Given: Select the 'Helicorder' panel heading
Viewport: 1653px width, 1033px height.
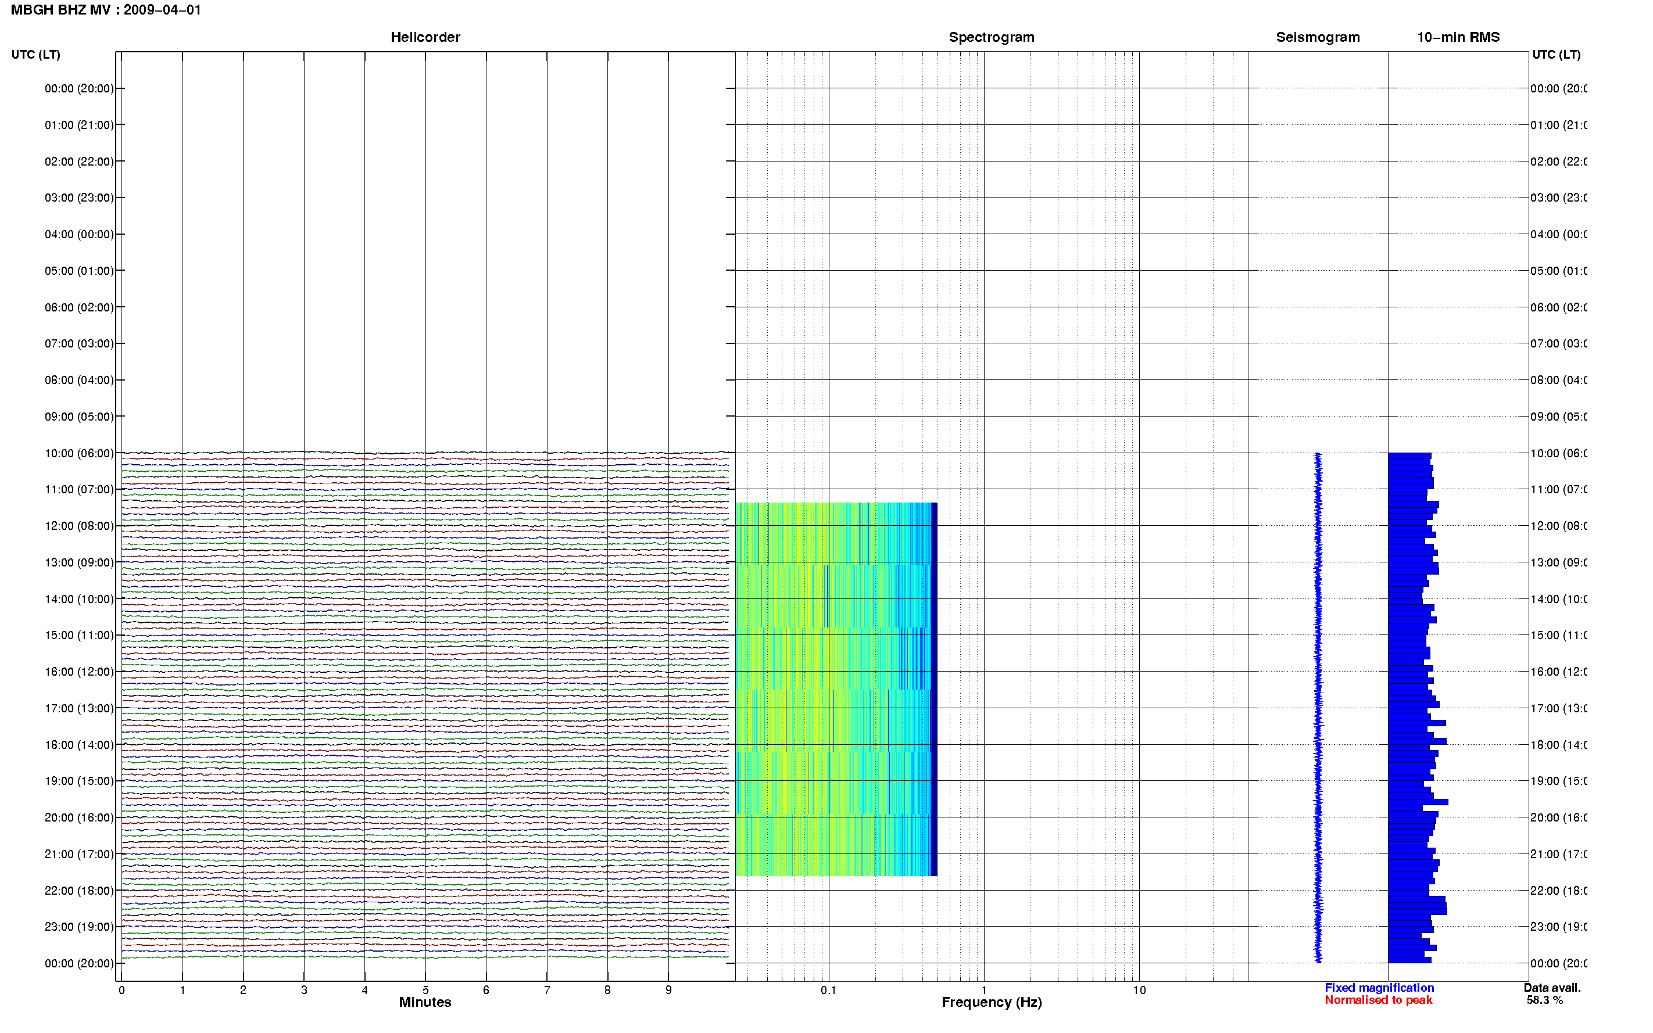Looking at the screenshot, I should [425, 38].
